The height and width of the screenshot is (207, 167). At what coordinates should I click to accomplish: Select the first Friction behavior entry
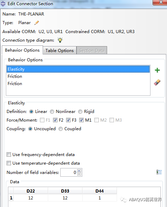78,76
